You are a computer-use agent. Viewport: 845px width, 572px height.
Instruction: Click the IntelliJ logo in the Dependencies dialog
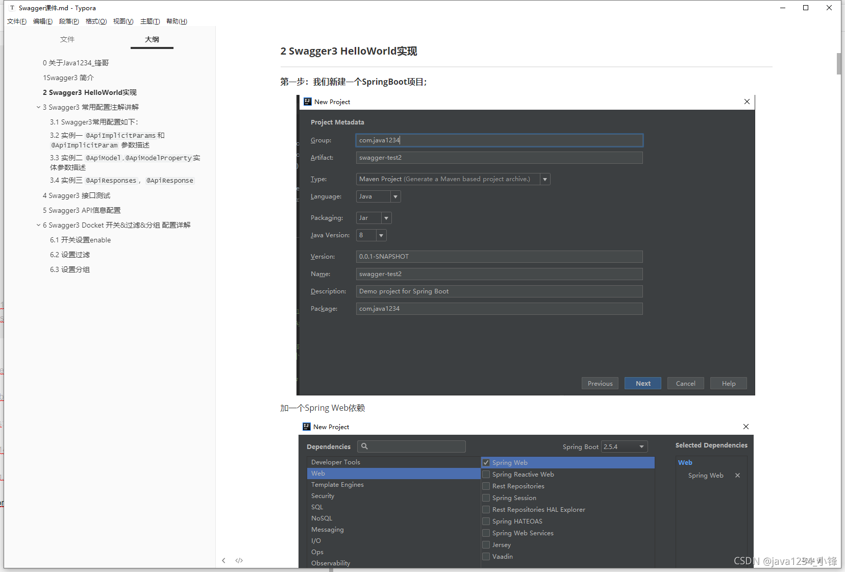[x=307, y=427]
